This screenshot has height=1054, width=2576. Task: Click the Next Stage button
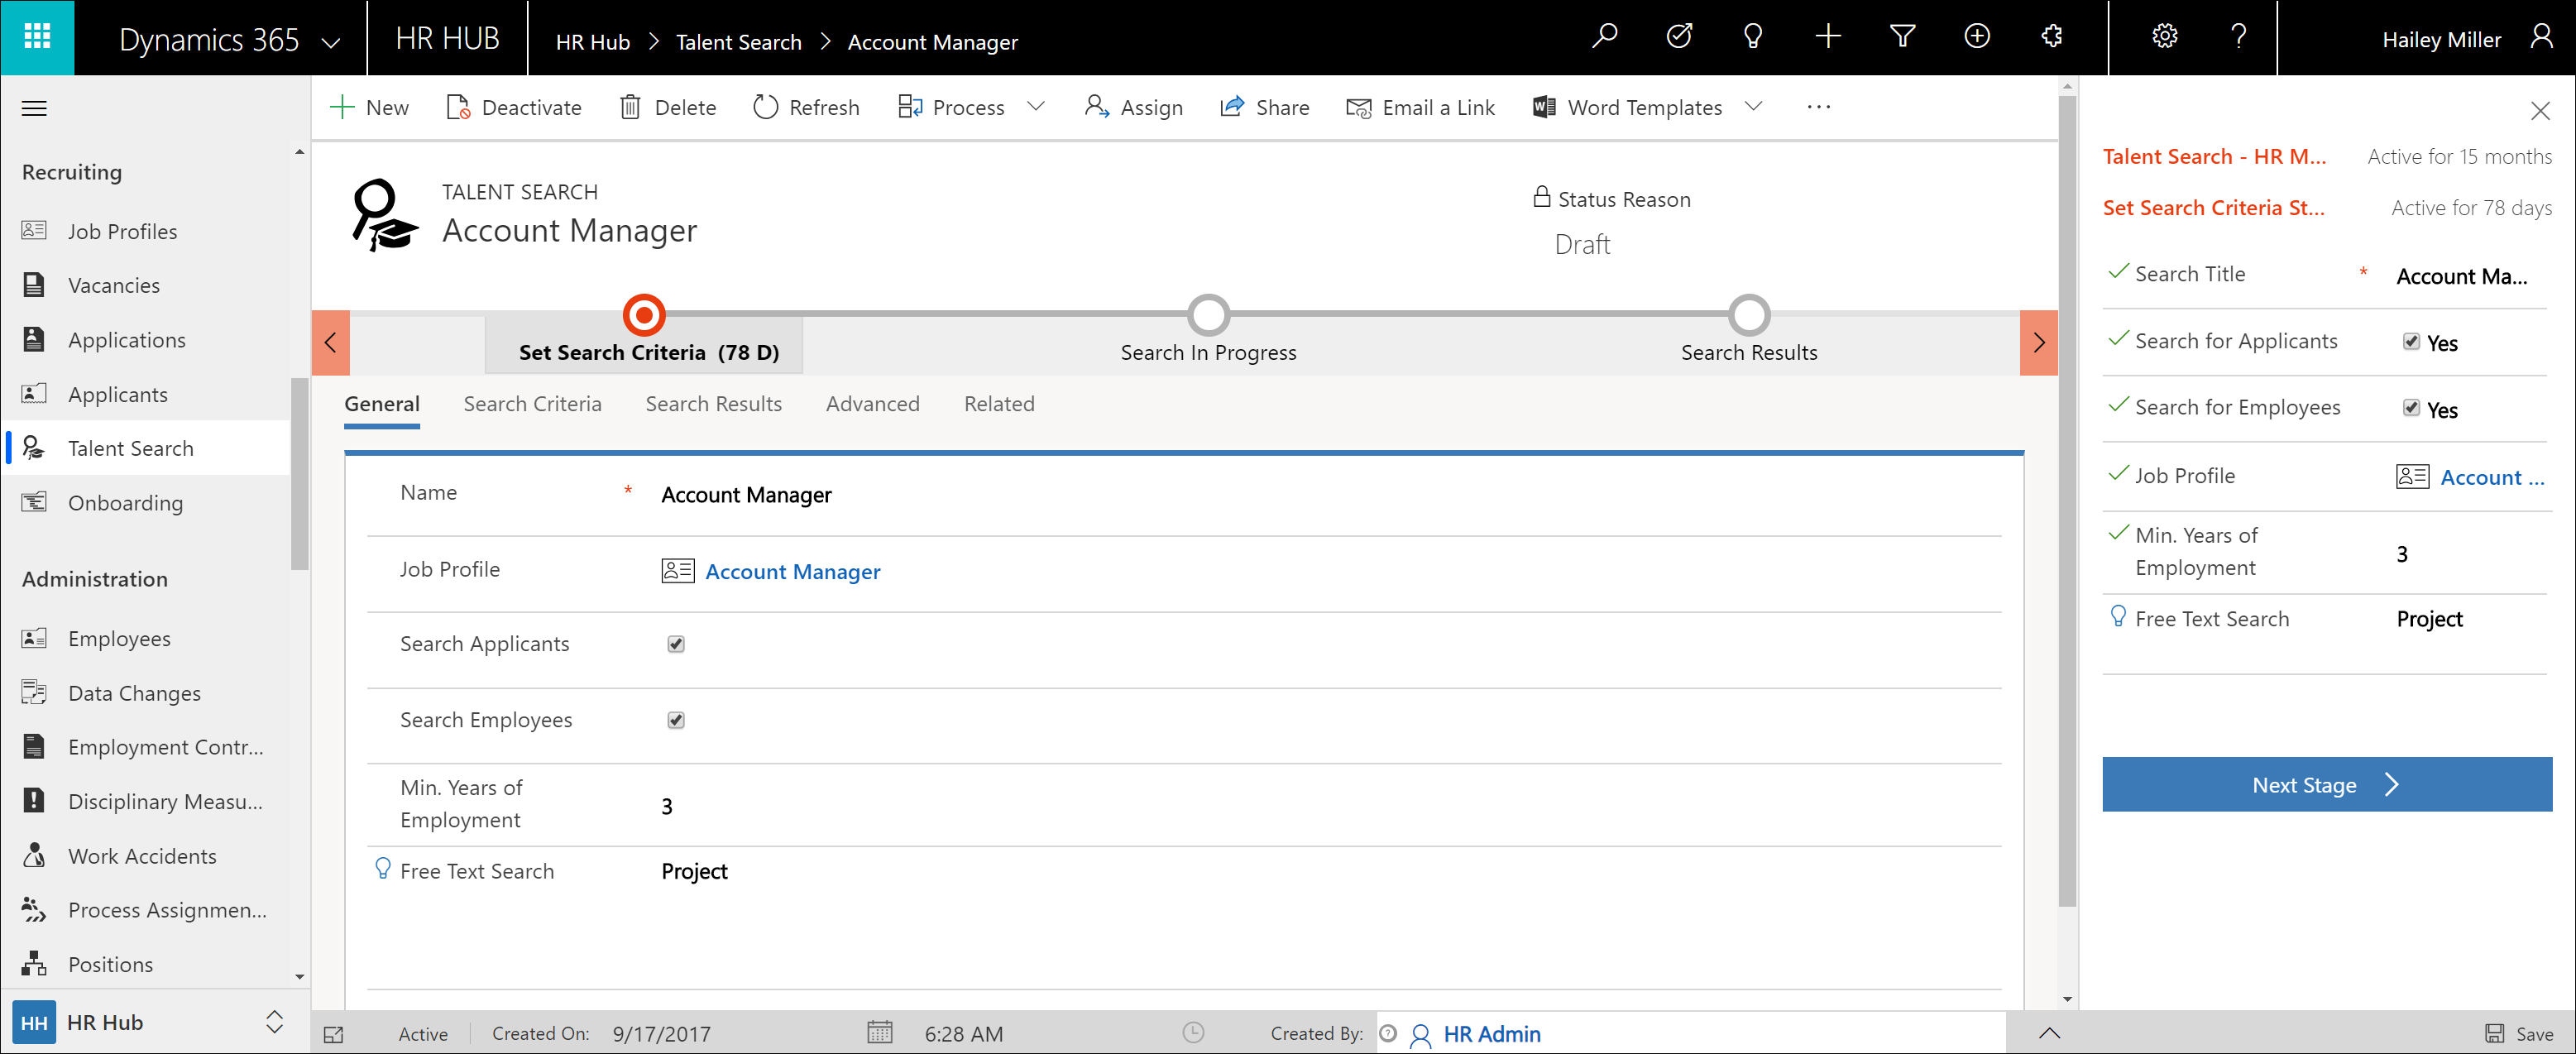tap(2326, 785)
